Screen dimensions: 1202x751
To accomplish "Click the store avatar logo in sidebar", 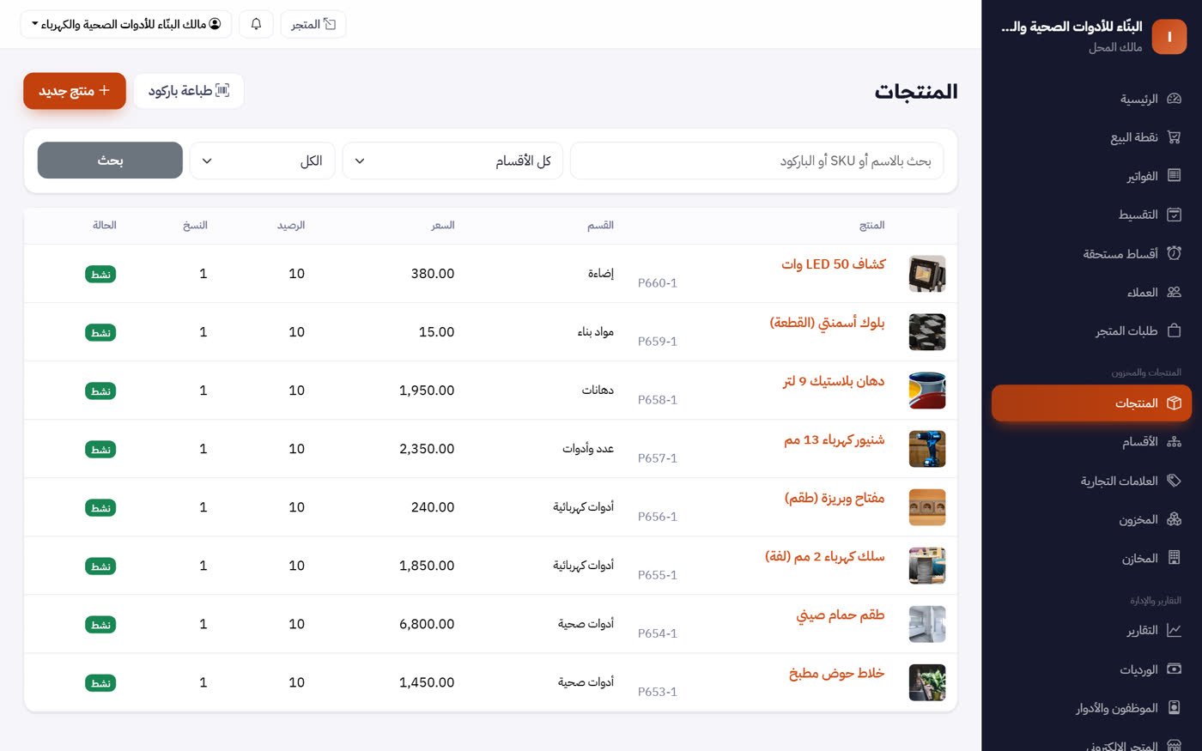I will [1169, 37].
